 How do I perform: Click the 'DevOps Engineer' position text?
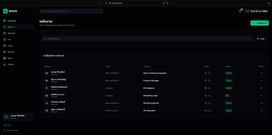151,103
